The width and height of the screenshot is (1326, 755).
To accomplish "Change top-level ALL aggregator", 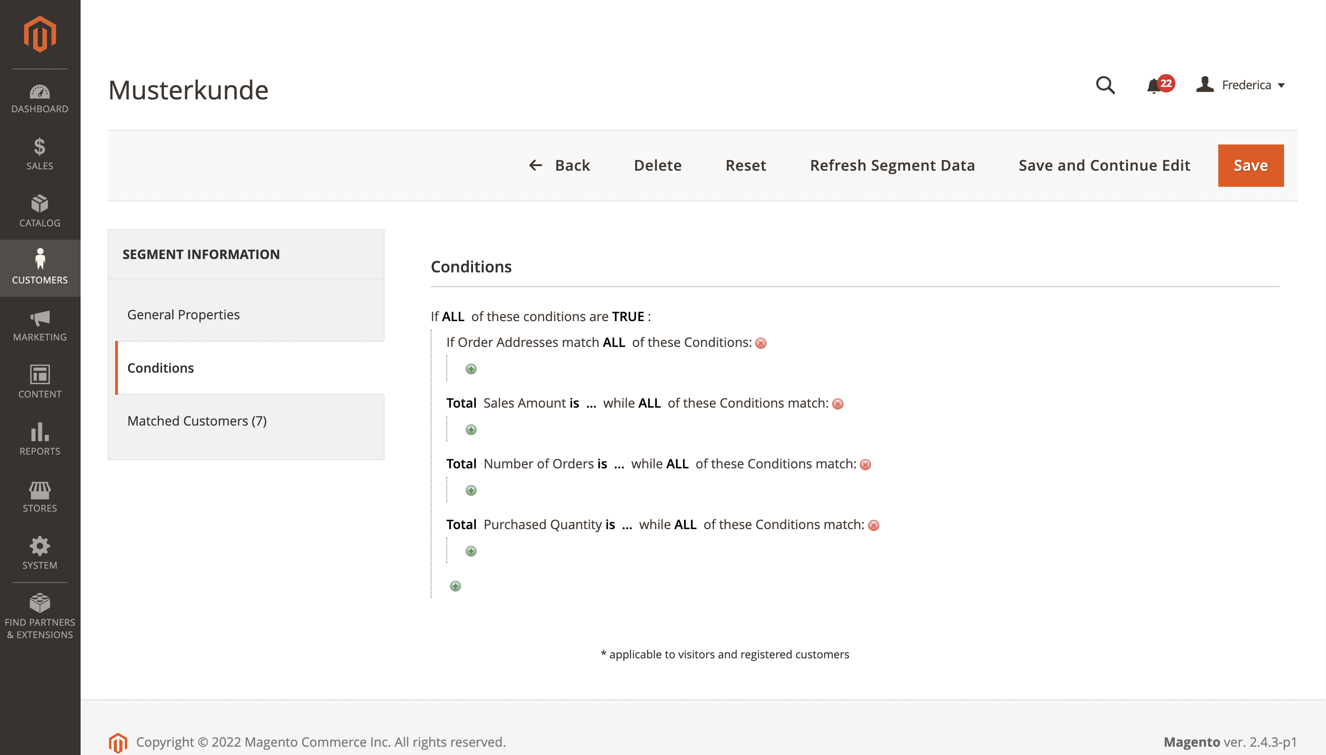I will pyautogui.click(x=453, y=317).
